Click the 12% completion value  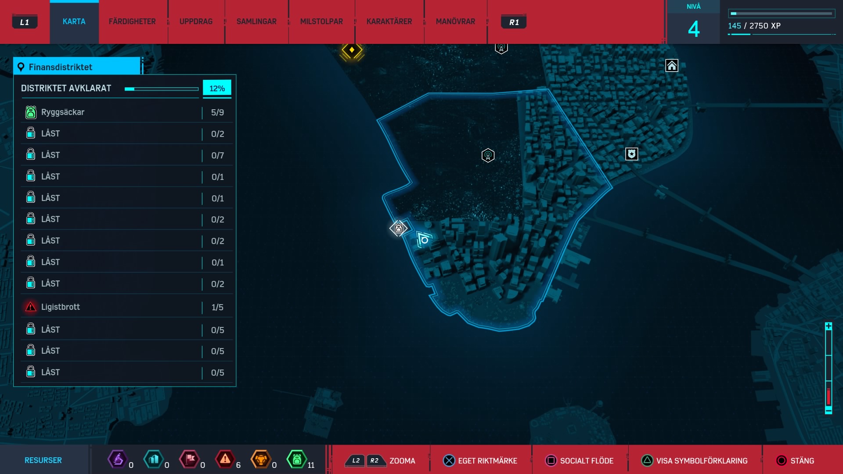(217, 88)
